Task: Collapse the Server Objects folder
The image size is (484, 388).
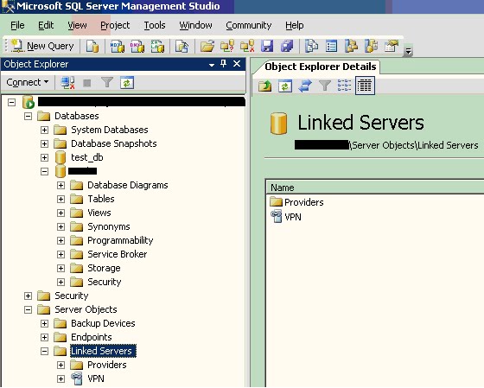Action: tap(28, 309)
